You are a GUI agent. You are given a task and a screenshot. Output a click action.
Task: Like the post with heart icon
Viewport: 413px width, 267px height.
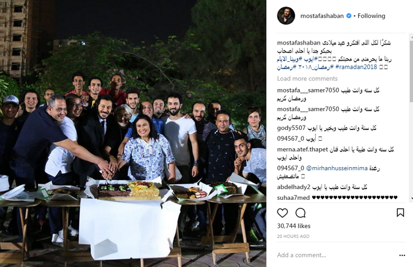282,213
